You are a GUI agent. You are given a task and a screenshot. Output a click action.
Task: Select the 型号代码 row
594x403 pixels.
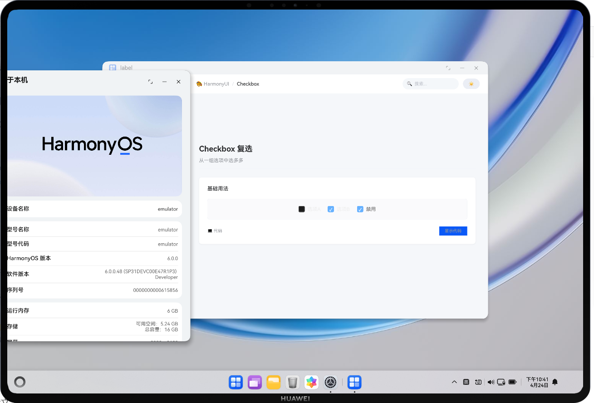[94, 244]
